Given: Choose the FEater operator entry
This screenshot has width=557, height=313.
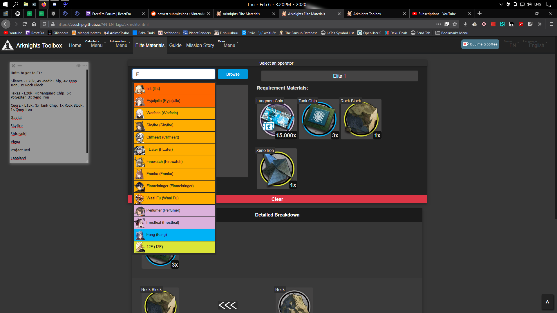Looking at the screenshot, I should pos(174,150).
